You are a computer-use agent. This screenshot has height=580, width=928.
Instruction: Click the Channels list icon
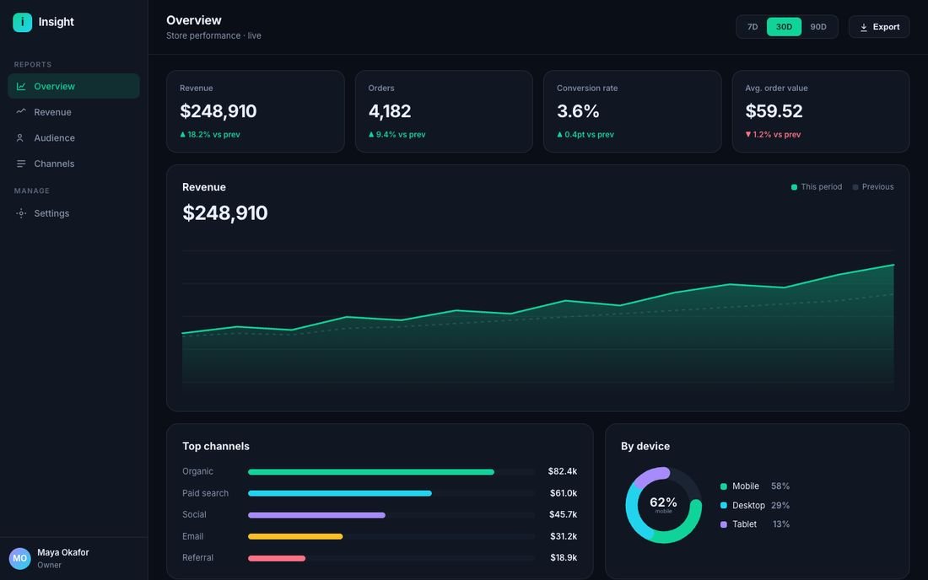pyautogui.click(x=21, y=164)
